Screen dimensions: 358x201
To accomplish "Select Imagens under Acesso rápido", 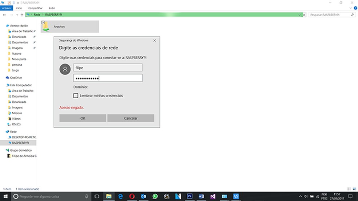I will click(17, 48).
